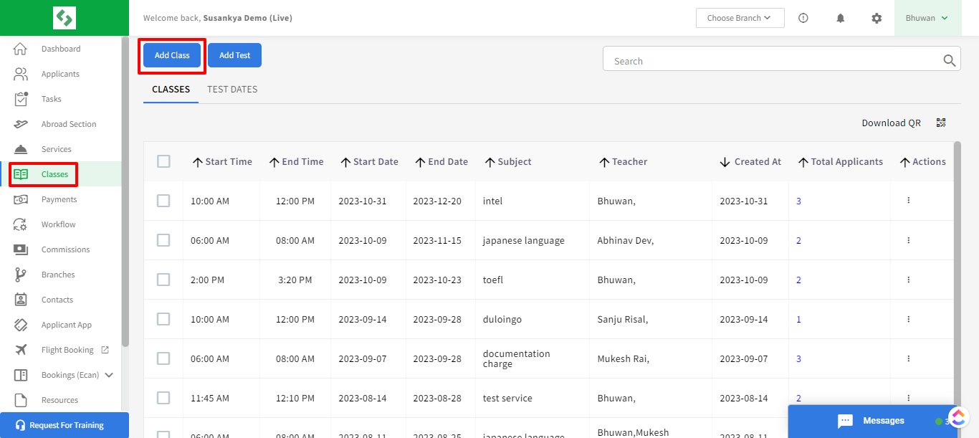Click the info icon in the top bar

803,18
